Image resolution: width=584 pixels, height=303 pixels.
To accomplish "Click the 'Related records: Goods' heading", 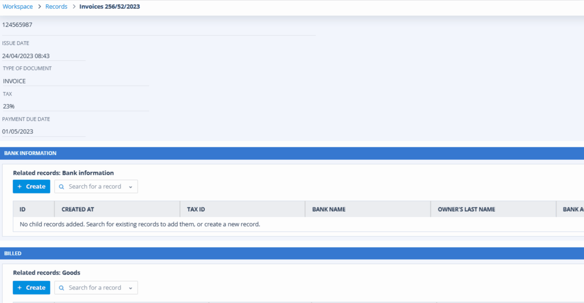I will 47,273.
